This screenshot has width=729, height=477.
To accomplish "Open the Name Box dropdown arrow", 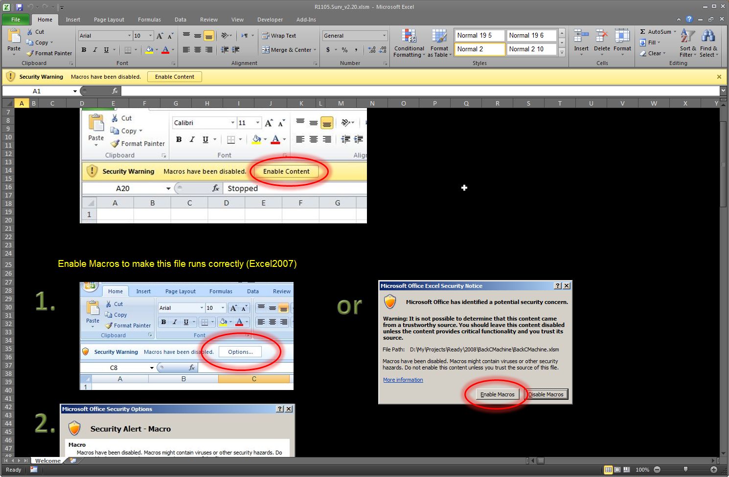I will (x=75, y=91).
